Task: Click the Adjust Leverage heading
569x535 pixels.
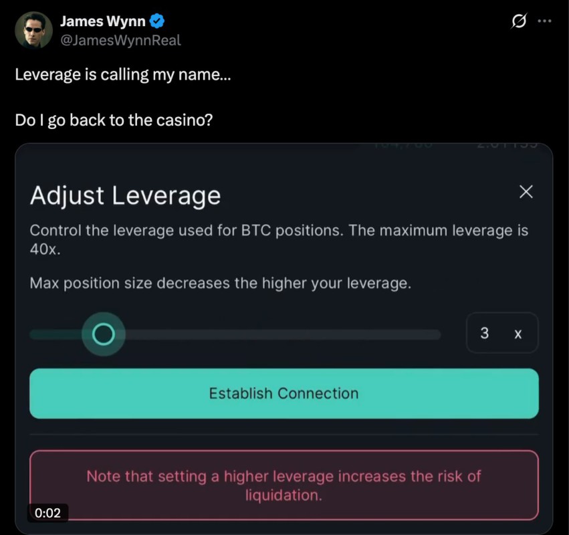Action: [x=125, y=196]
